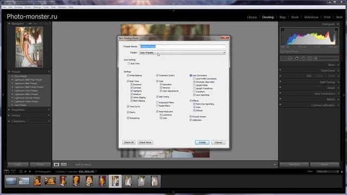Expand Lightroom General Presets folder
The width and height of the screenshot is (347, 195).
tap(12, 98)
